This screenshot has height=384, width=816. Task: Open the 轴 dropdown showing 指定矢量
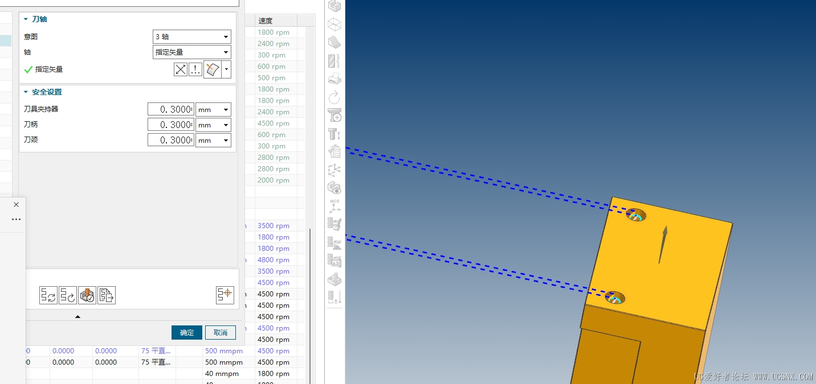click(192, 52)
